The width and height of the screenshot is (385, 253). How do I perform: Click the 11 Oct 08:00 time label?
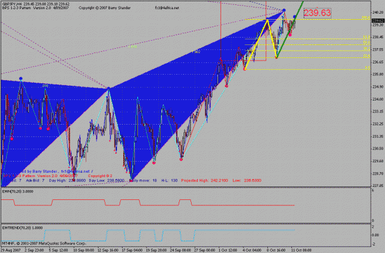click(301, 251)
